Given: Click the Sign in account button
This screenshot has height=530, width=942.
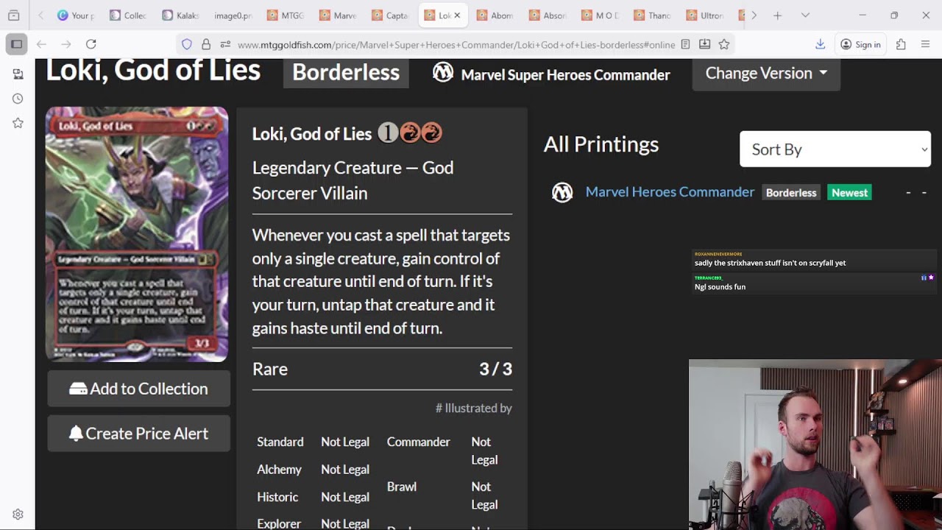Looking at the screenshot, I should (860, 44).
